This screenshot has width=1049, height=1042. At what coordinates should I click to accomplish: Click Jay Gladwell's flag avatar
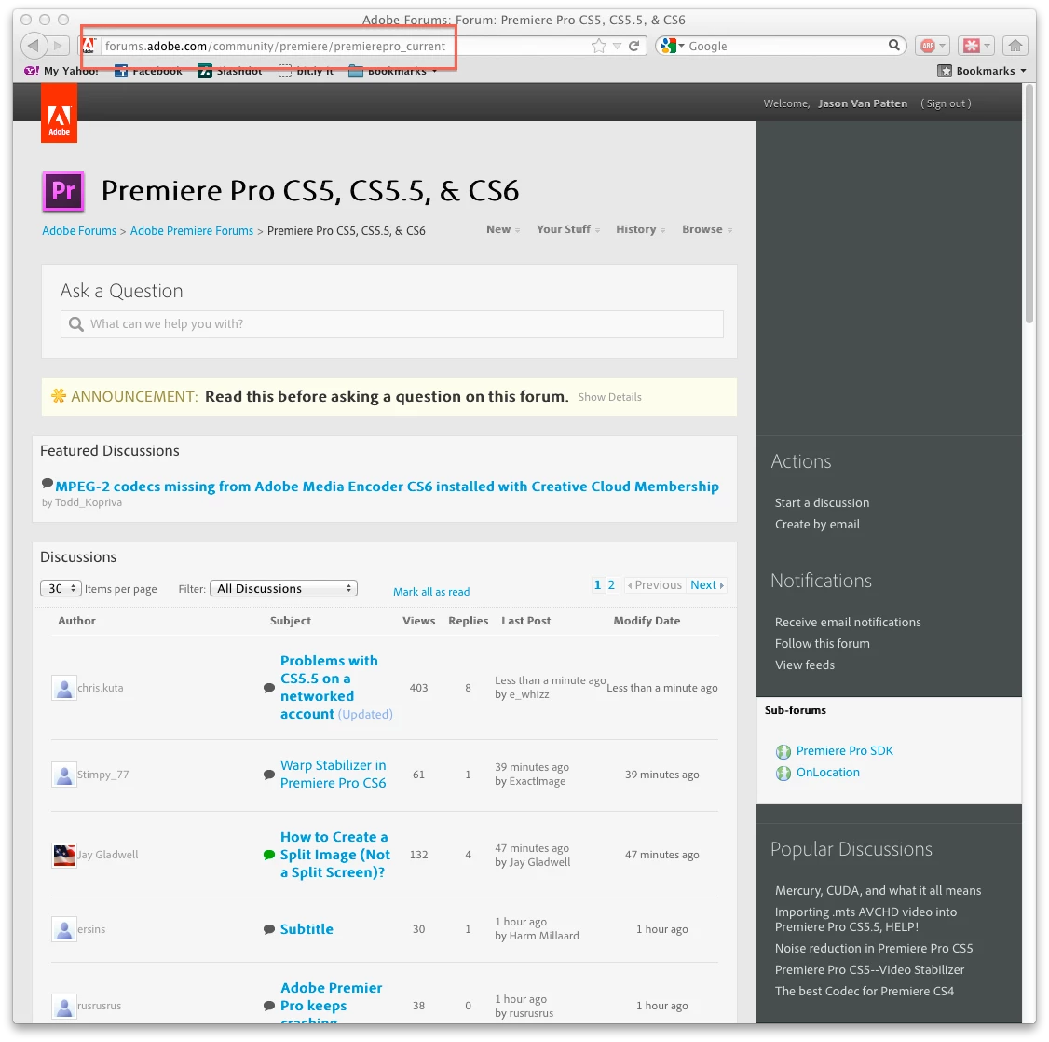pyautogui.click(x=63, y=856)
